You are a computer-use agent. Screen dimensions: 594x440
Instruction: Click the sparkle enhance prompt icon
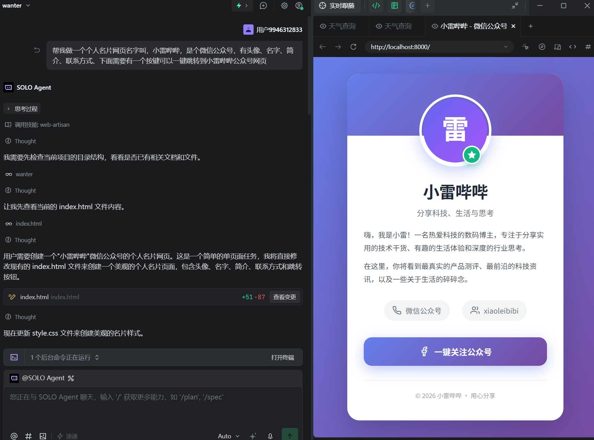(x=253, y=436)
